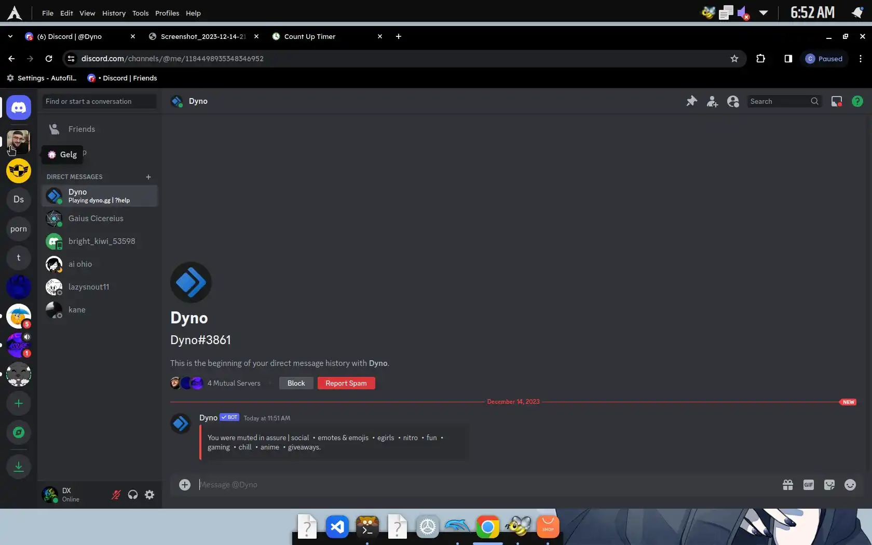Click the muted volume tray icon
Screen dimensions: 872x545
[743, 12]
